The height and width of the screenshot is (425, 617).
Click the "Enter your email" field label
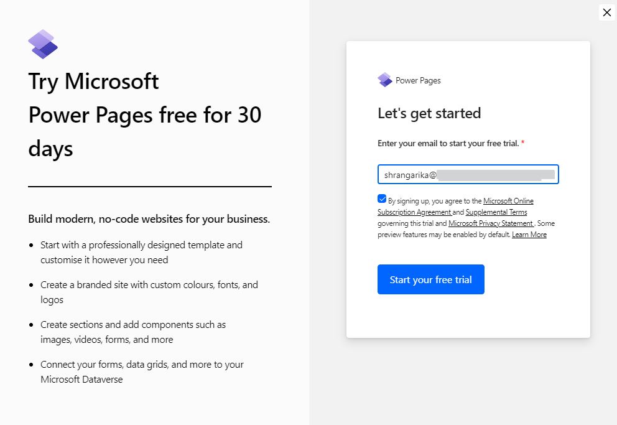[448, 143]
